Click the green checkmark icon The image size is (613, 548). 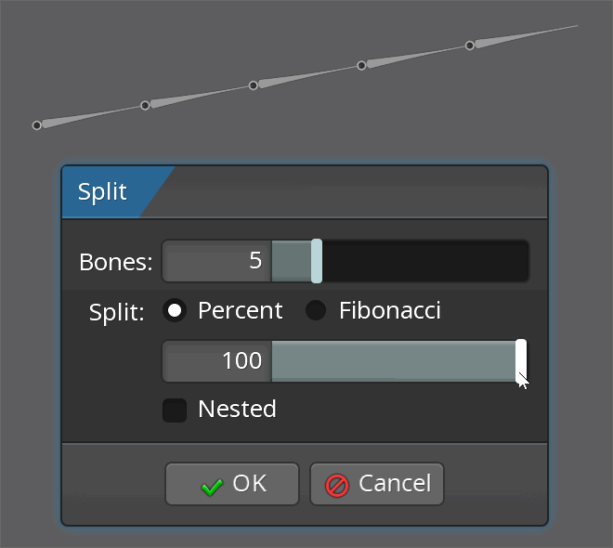click(212, 486)
